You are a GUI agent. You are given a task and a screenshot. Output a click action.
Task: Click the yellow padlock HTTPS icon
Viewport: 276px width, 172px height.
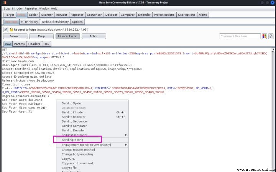click(x=11, y=29)
